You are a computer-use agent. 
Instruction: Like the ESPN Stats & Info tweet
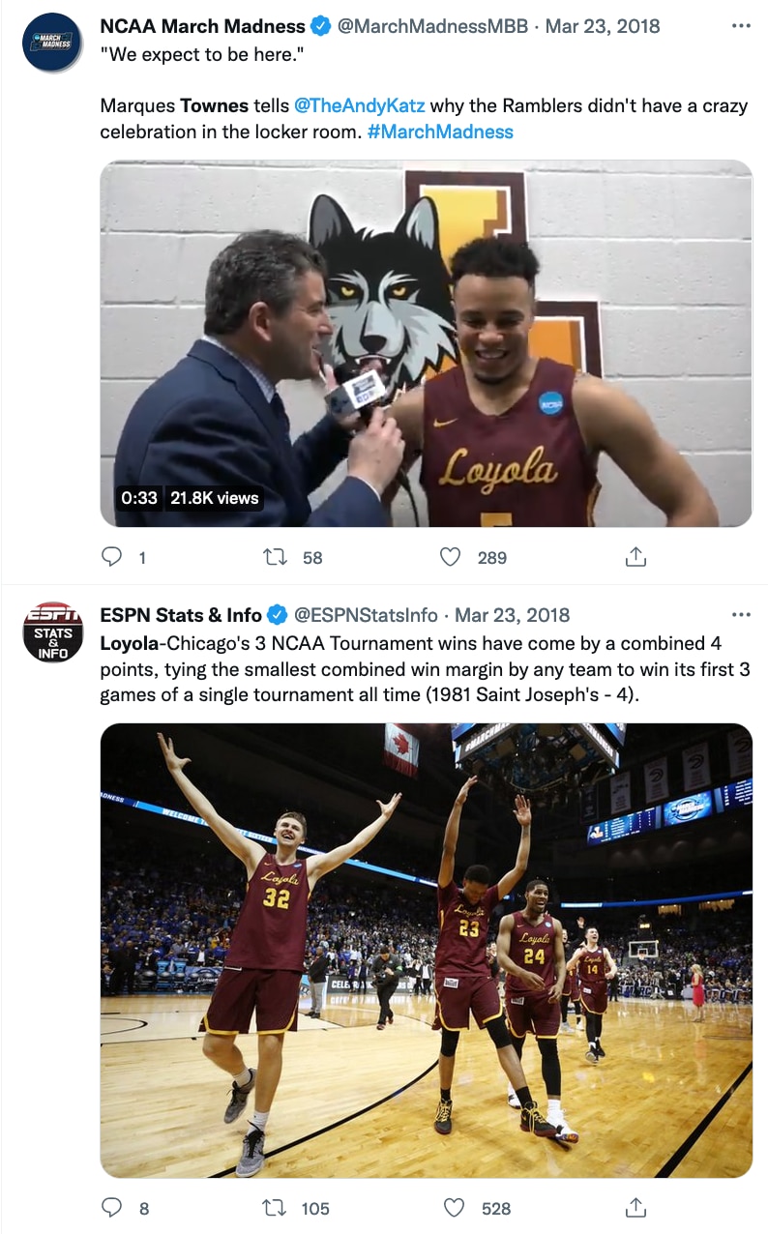454,1208
